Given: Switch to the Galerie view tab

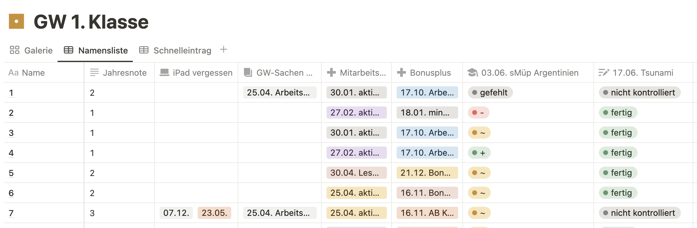Looking at the screenshot, I should pos(31,50).
